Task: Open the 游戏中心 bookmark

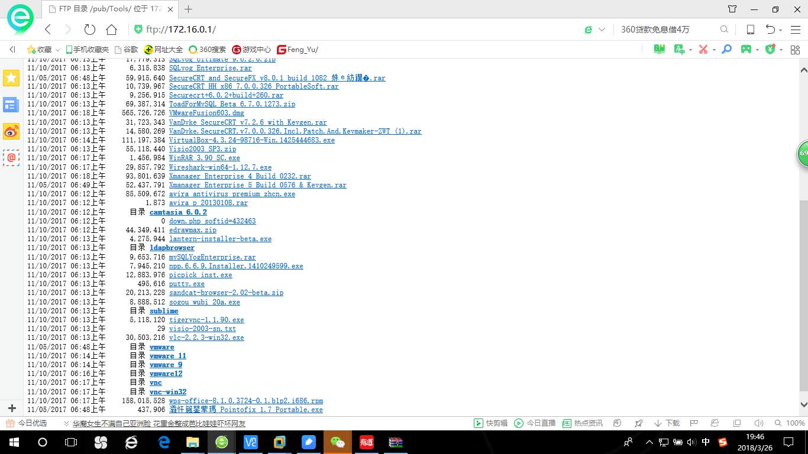Action: coord(251,50)
